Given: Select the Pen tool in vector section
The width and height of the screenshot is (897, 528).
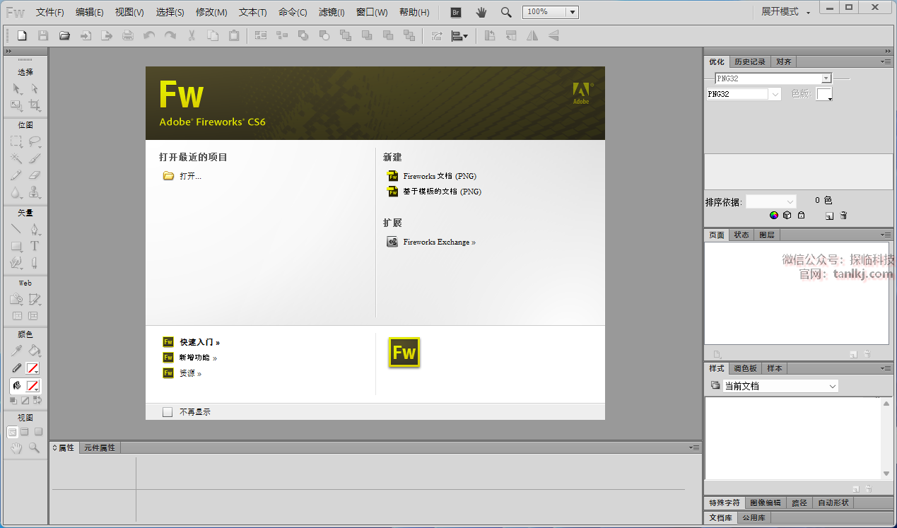Looking at the screenshot, I should click(34, 230).
